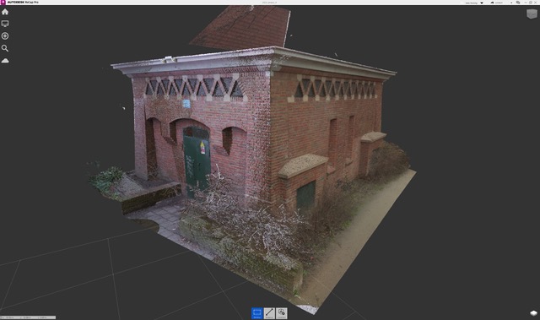Image resolution: width=540 pixels, height=320 pixels.
Task: Open the Display Settings monitor icon
Action: (5, 24)
